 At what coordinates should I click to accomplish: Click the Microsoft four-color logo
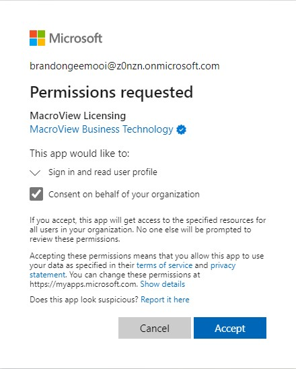coord(37,38)
